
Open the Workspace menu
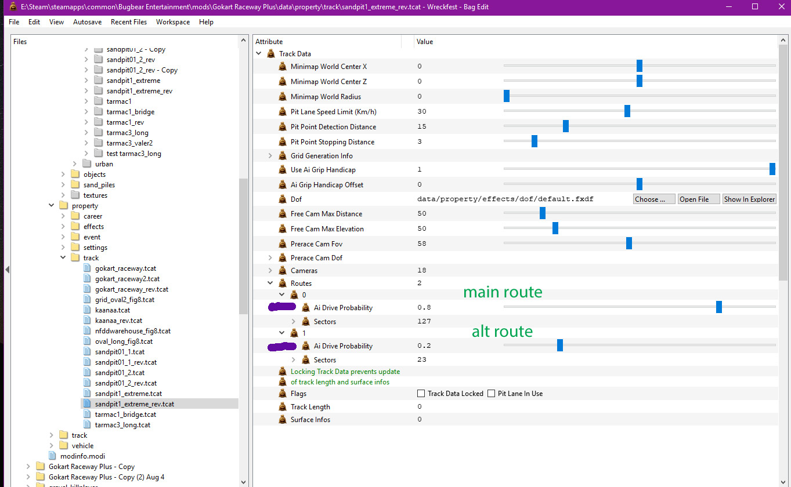coord(173,22)
